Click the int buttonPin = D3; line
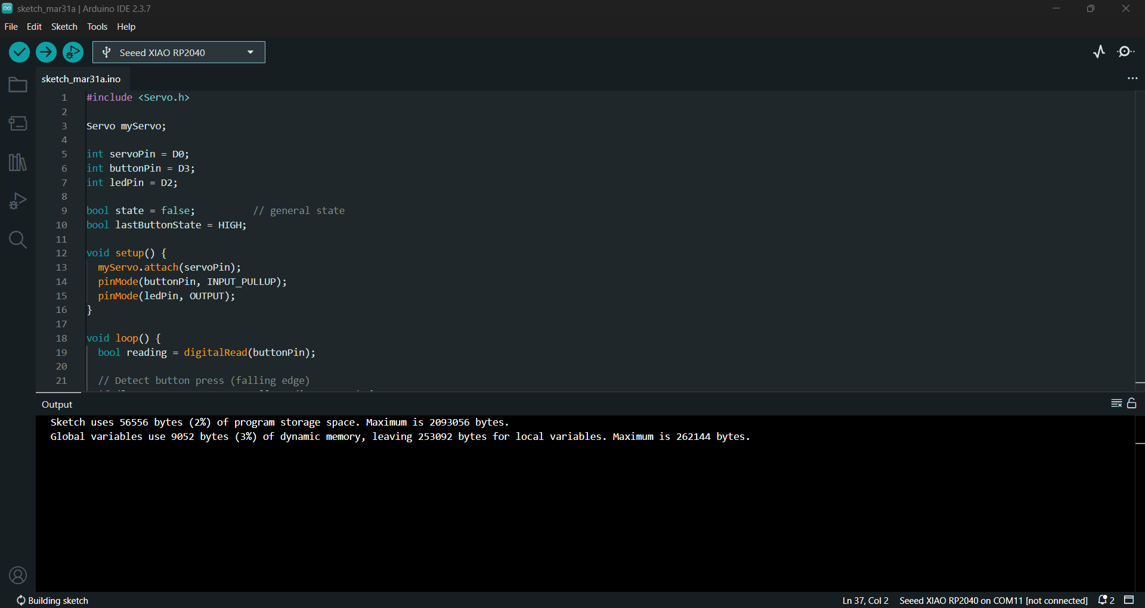 point(141,169)
